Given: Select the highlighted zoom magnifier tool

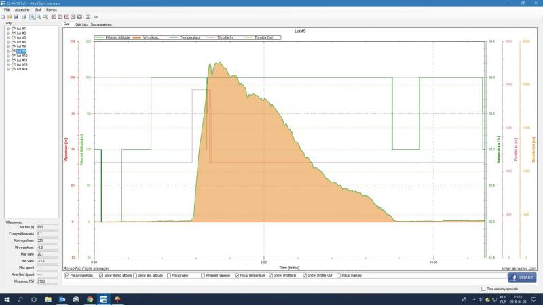Looking at the screenshot, I should (32, 16).
